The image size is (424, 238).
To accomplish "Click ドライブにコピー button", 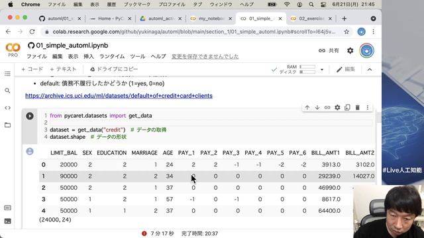I will tap(114, 69).
